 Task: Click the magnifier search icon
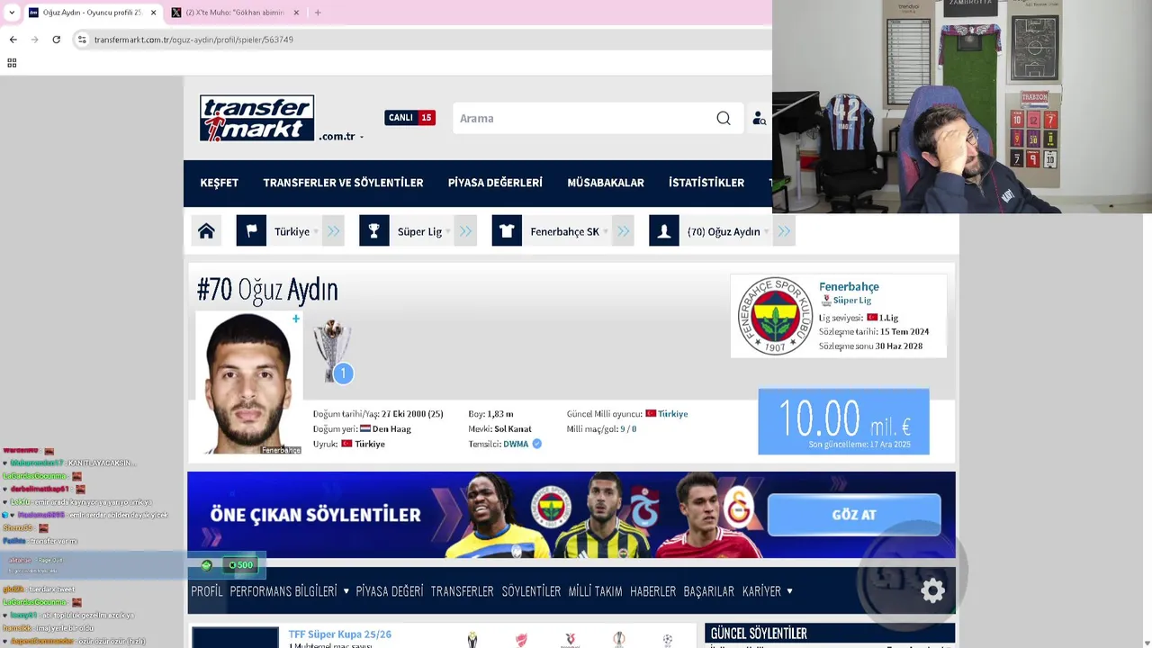point(724,118)
